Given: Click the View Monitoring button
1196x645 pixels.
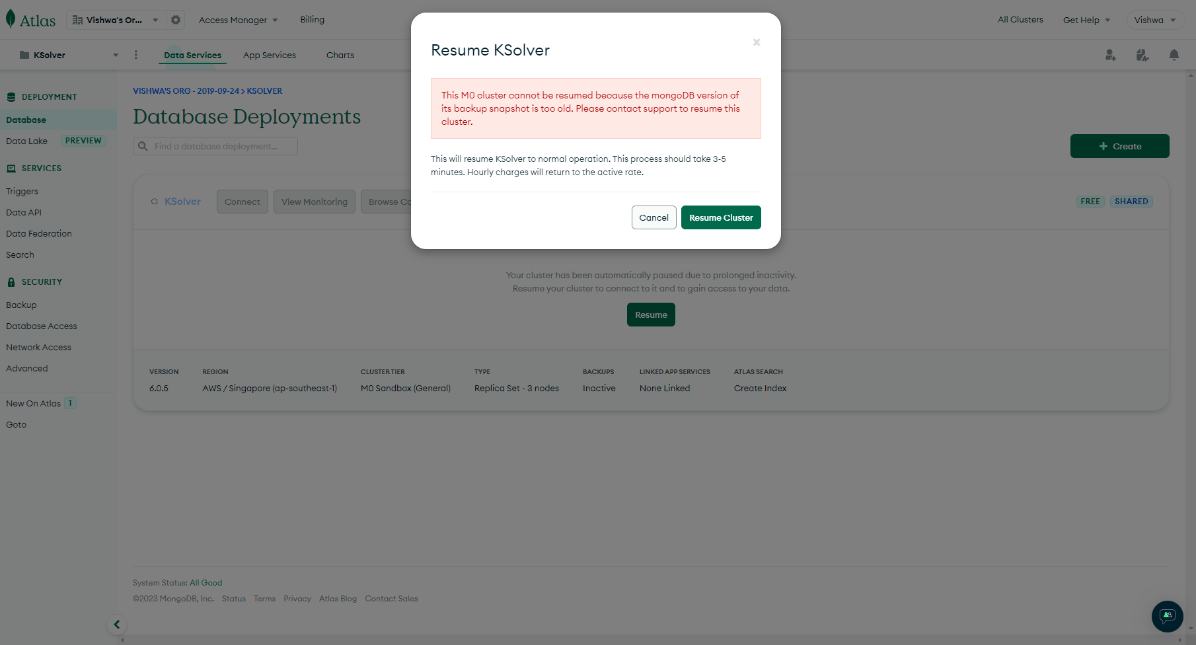Looking at the screenshot, I should coord(315,202).
